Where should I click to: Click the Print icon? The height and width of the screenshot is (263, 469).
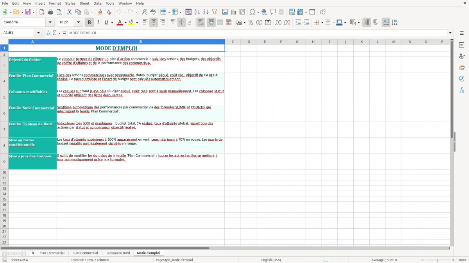point(50,12)
